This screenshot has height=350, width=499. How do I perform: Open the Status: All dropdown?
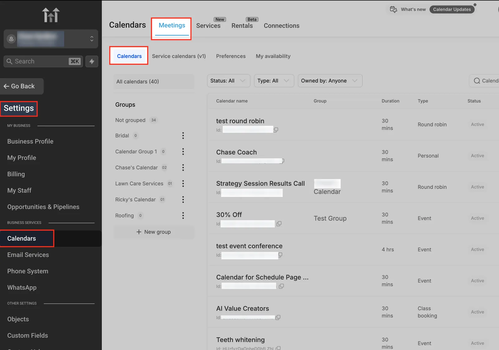[229, 81]
